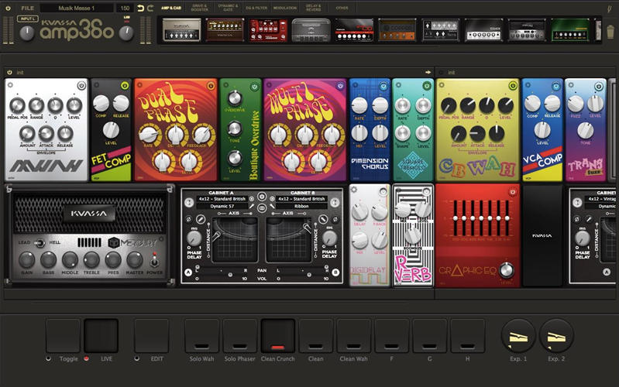619x387 pixels.
Task: Click the Cabinet B VOL slider handle
Action: (x=309, y=276)
